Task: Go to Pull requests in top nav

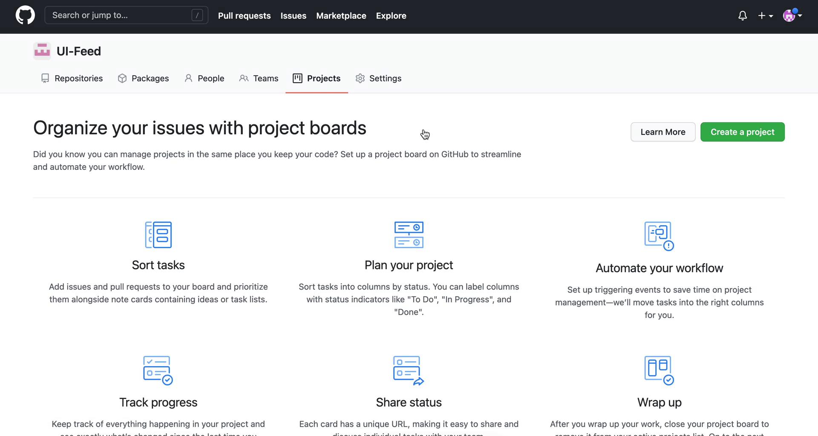Action: (244, 16)
